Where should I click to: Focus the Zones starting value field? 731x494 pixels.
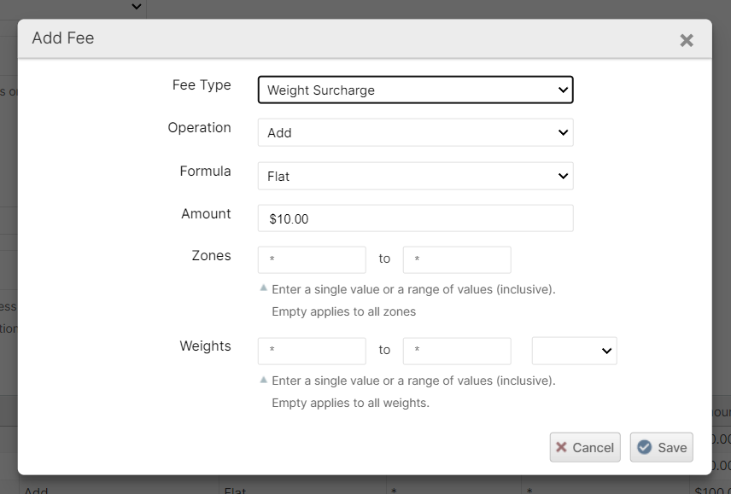point(312,259)
